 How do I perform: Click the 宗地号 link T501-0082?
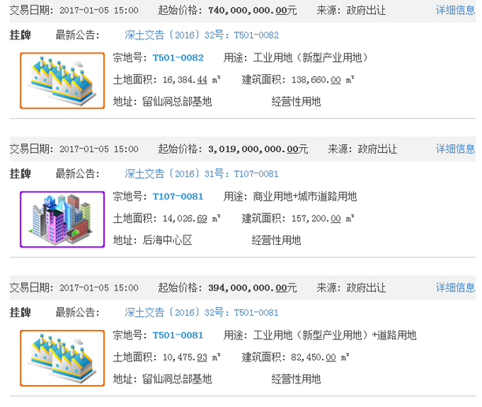pos(178,58)
